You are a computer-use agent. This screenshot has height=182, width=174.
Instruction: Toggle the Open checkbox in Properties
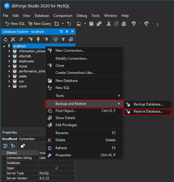point(57,168)
